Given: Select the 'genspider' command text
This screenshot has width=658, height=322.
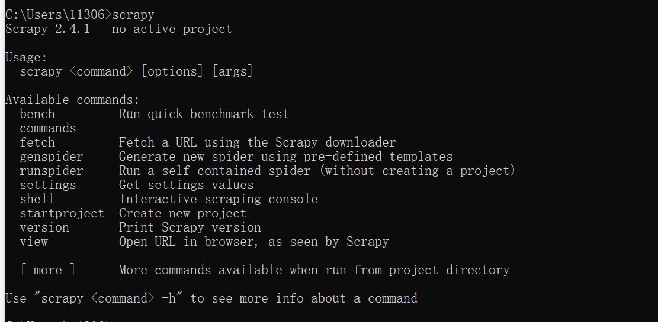Looking at the screenshot, I should [x=52, y=157].
